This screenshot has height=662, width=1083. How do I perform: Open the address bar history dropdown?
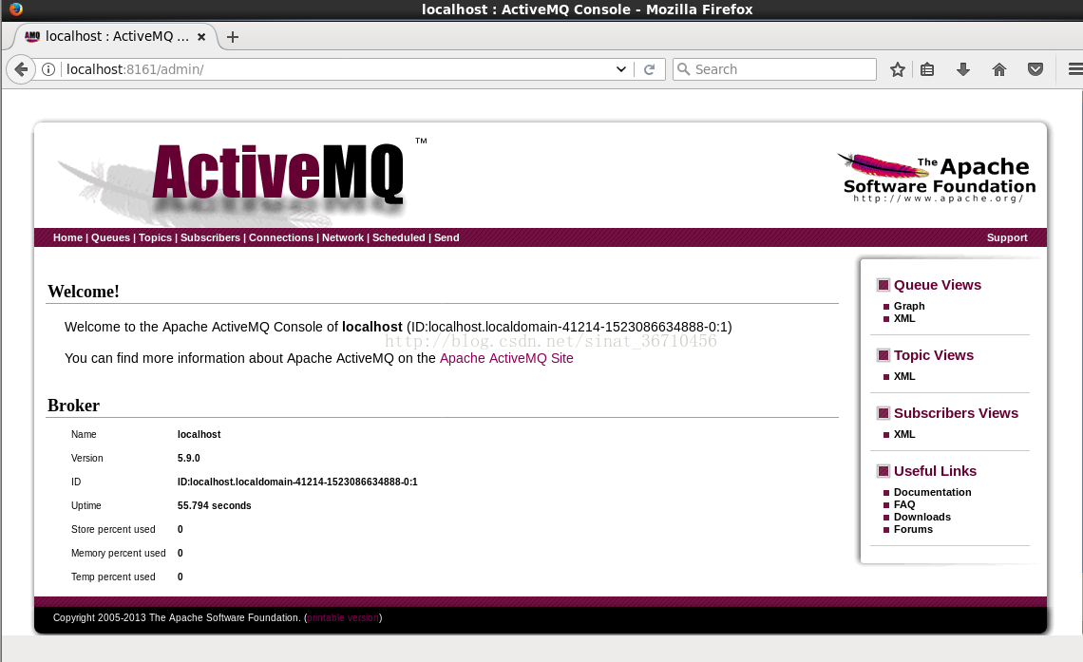(x=620, y=68)
